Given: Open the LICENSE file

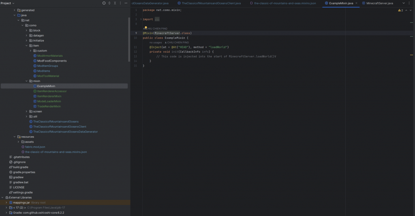Looking at the screenshot, I should pyautogui.click(x=19, y=187).
